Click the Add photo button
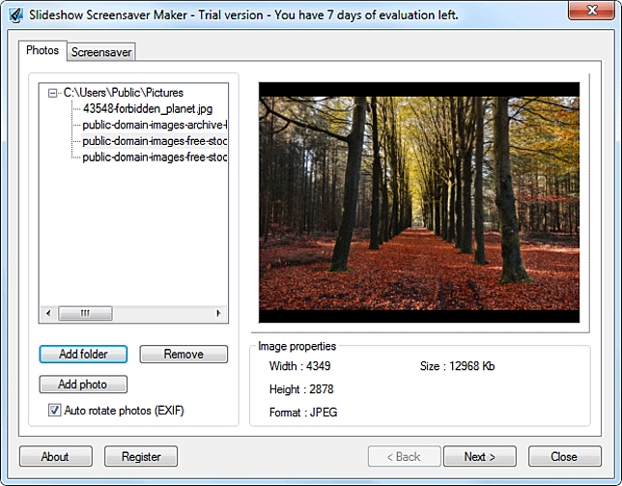The height and width of the screenshot is (486, 622). click(83, 384)
